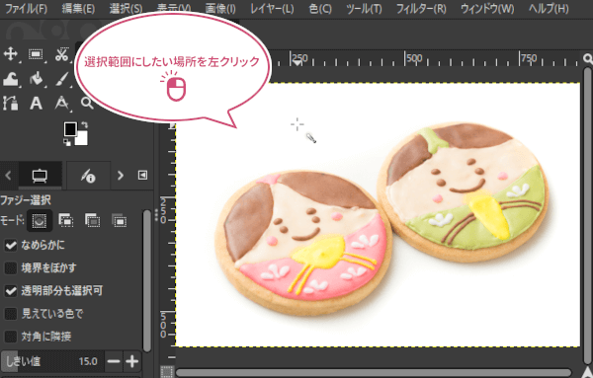Screen dimensions: 593x378
Task: Set mode to intersect with selection
Action: coord(120,220)
